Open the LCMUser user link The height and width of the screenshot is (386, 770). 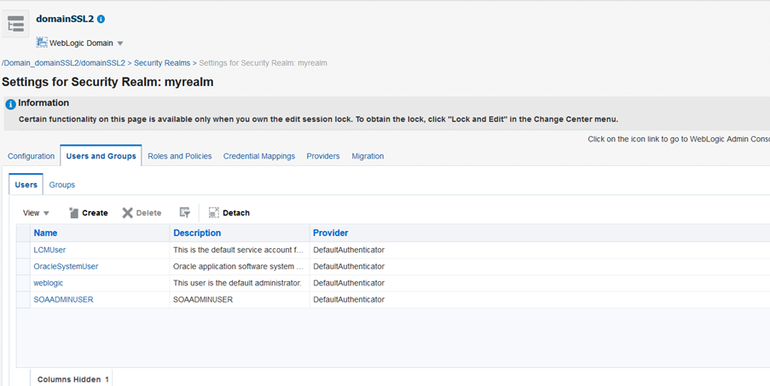[x=49, y=250]
